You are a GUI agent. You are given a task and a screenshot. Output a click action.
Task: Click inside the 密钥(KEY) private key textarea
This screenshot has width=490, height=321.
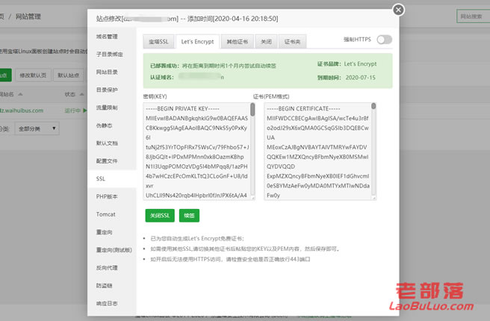197,152
